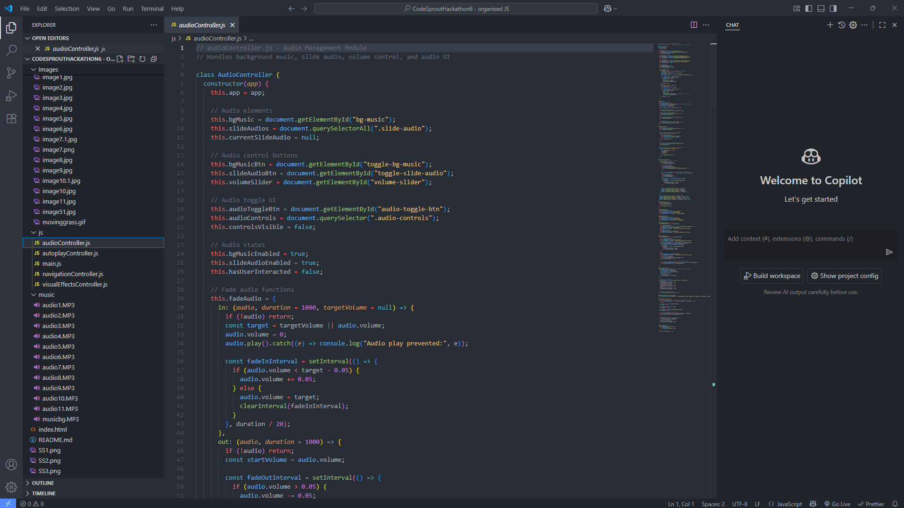Click Show project config button

tap(844, 276)
